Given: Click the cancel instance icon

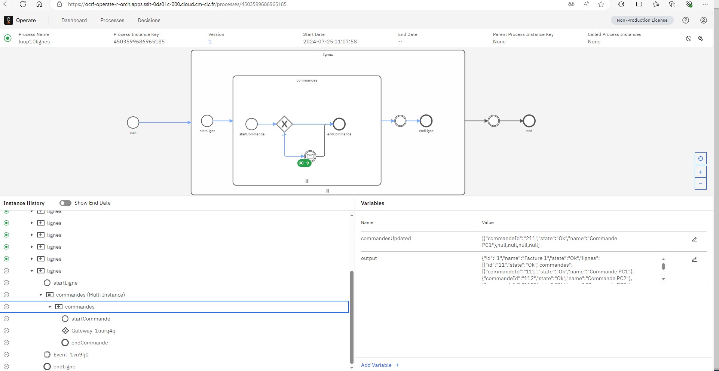Looking at the screenshot, I should tap(688, 39).
